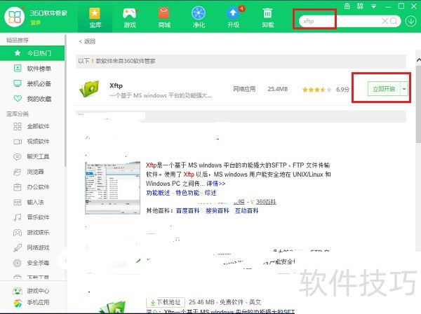Click the 下载地址 button
This screenshot has width=421, height=314.
coord(166,303)
